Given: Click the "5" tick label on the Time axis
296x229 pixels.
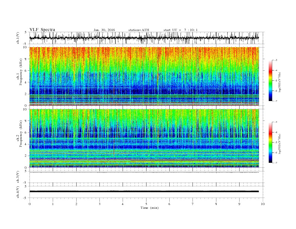Looking at the screenshot, I should pos(146,204).
